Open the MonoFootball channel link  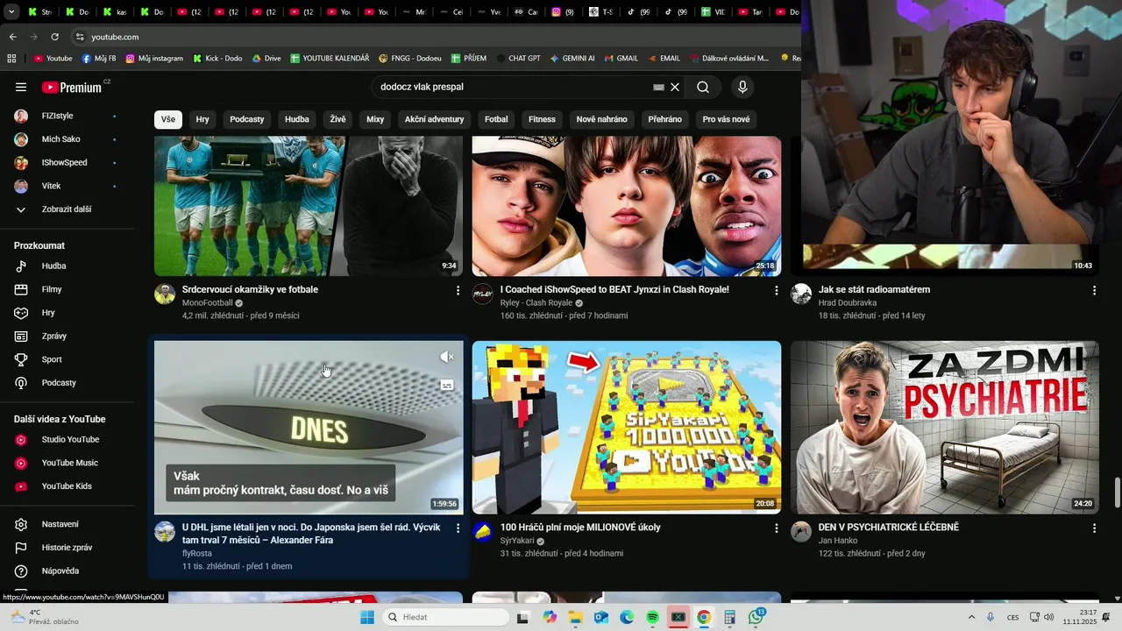coord(208,303)
